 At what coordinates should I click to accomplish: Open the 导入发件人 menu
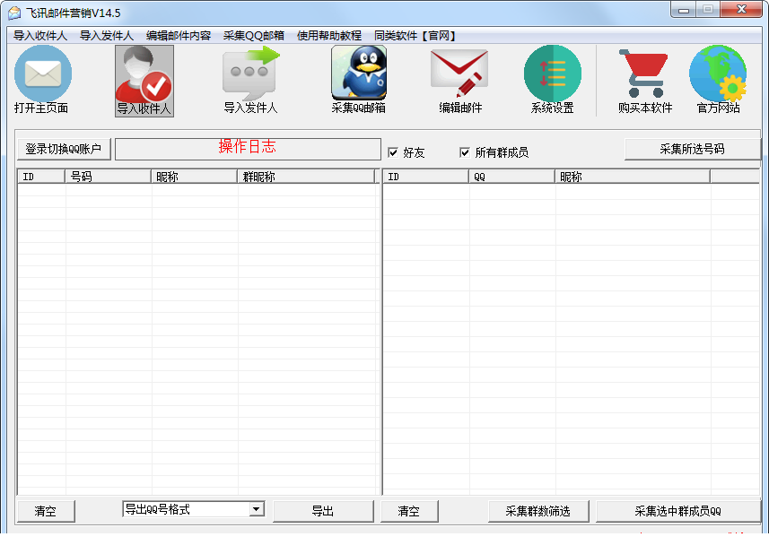pos(107,35)
